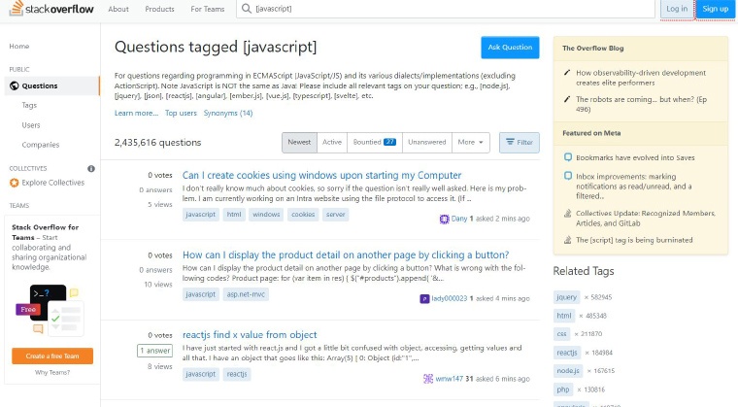The width and height of the screenshot is (738, 407).
Task: Open the Collectives info icon
Action: pos(91,169)
